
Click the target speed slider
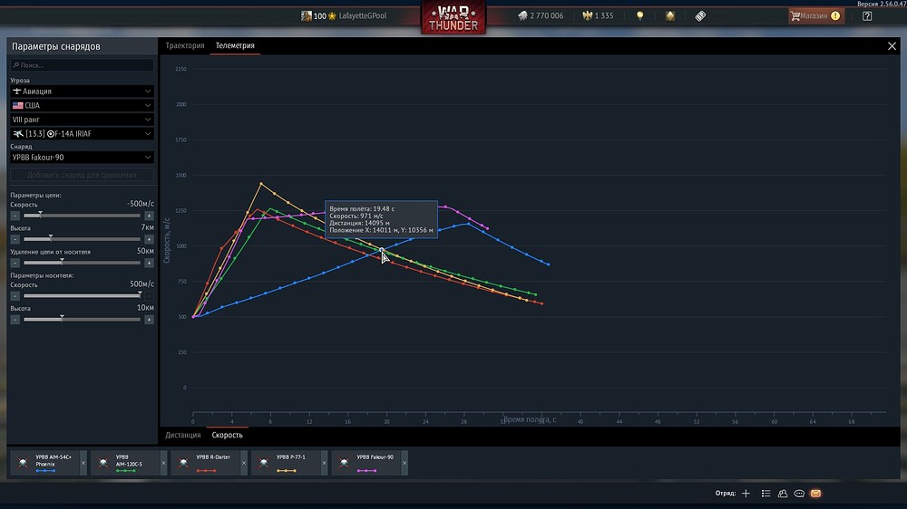(82, 216)
